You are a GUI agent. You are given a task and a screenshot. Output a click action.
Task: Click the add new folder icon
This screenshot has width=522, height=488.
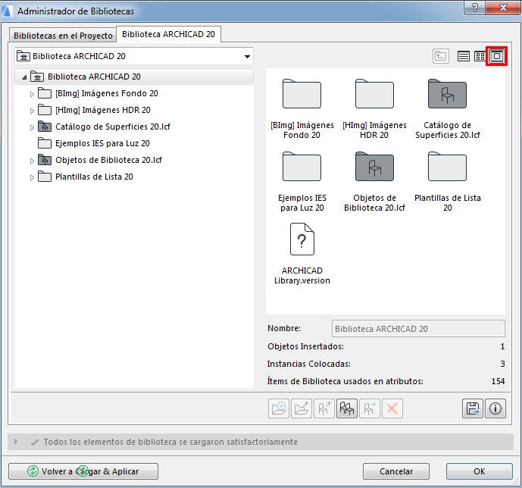click(x=279, y=408)
